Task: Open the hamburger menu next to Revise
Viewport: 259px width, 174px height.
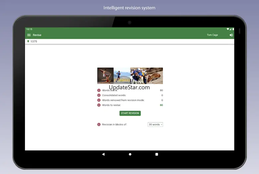Action: click(x=29, y=35)
